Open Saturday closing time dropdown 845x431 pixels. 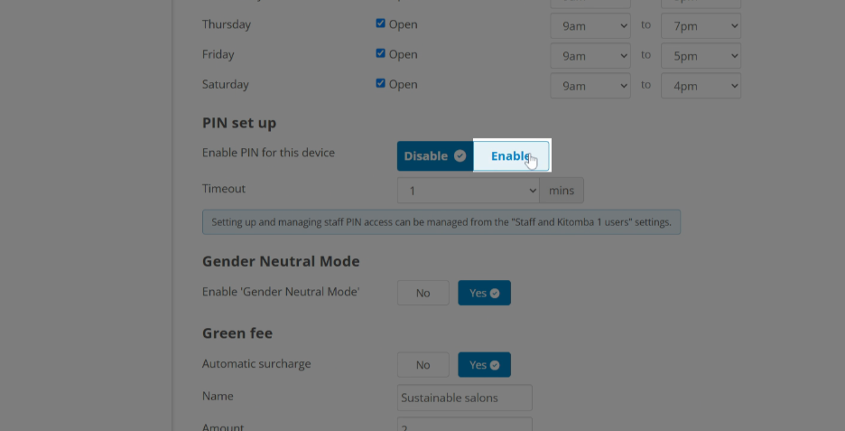point(701,86)
